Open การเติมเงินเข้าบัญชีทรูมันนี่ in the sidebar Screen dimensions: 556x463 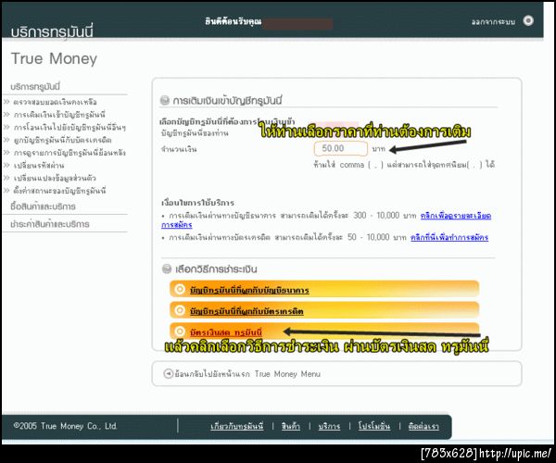[x=59, y=115]
